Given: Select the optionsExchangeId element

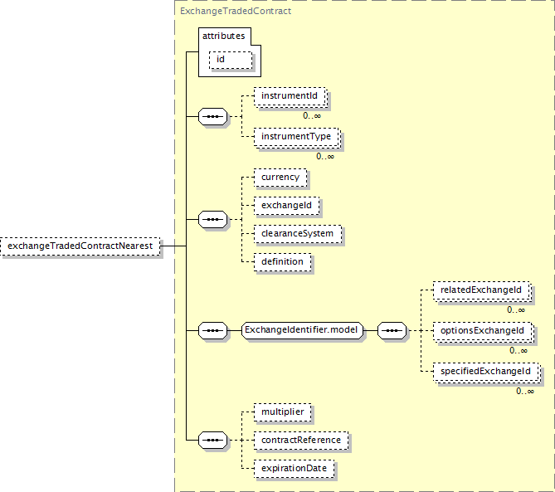Looking at the screenshot, I should pyautogui.click(x=482, y=331).
